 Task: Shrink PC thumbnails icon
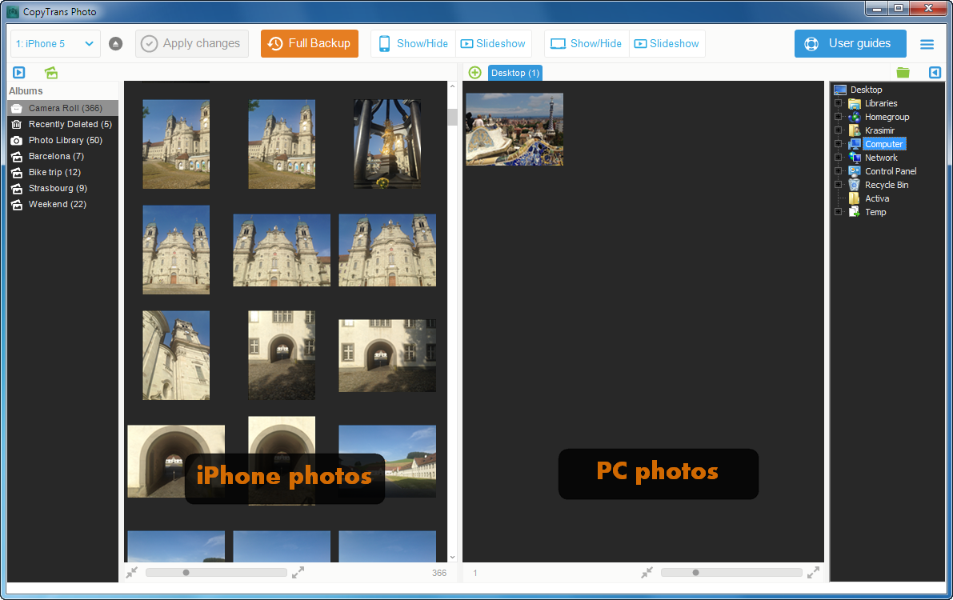coord(647,573)
